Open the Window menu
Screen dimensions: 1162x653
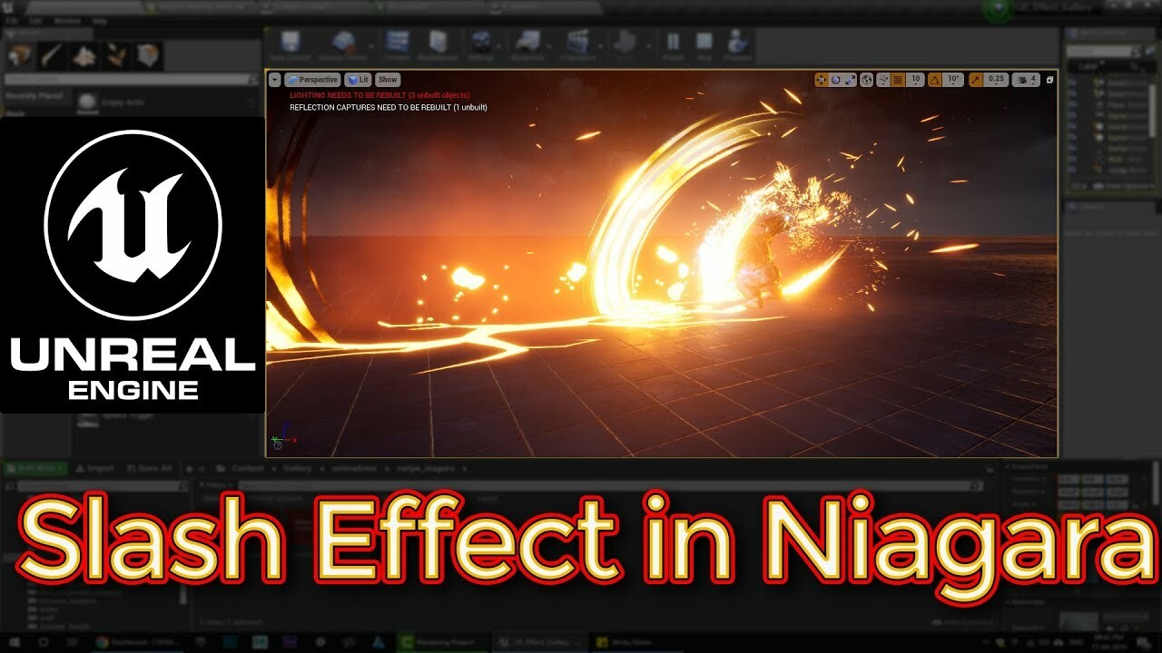tap(66, 20)
